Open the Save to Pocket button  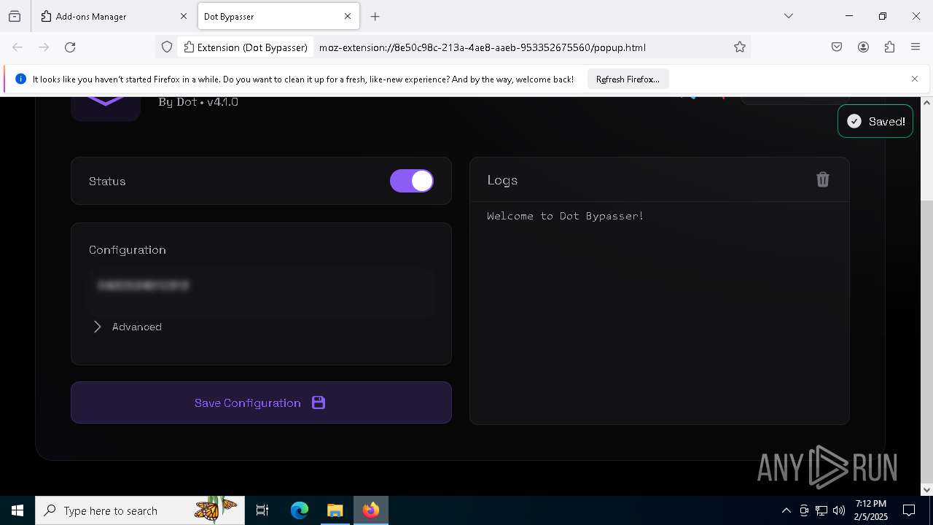(x=837, y=47)
